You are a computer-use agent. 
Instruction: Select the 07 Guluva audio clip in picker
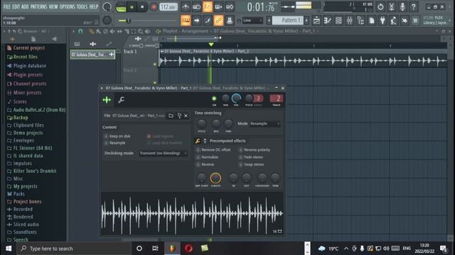tap(92, 55)
